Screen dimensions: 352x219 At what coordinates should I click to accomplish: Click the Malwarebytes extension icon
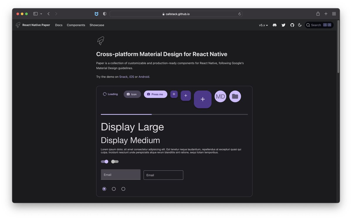pos(97,14)
